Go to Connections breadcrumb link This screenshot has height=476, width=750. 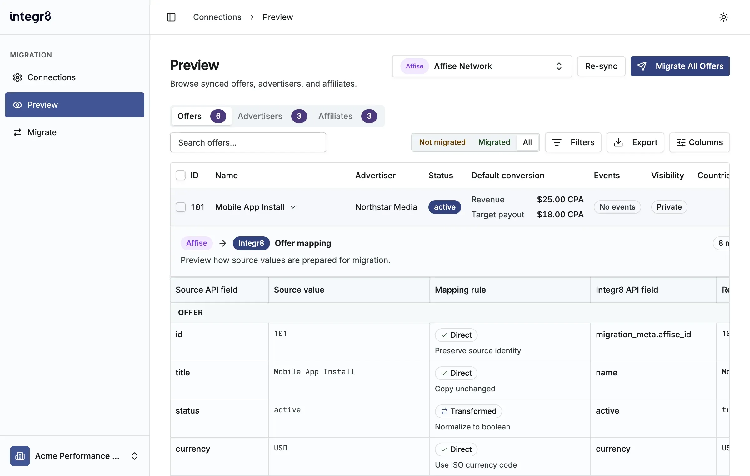(x=217, y=17)
